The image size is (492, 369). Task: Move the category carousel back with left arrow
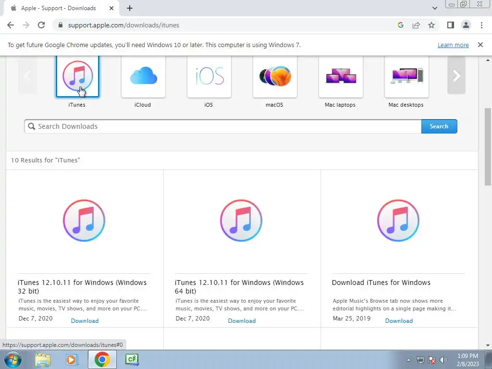pyautogui.click(x=27, y=75)
